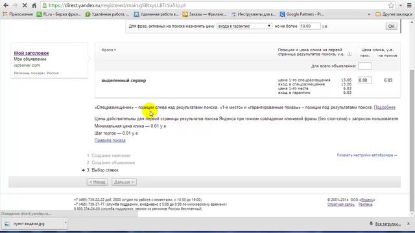Screen dimensions: 415x233
Task: Open Chrome menu hamburger icon
Action: (x=409, y=5)
